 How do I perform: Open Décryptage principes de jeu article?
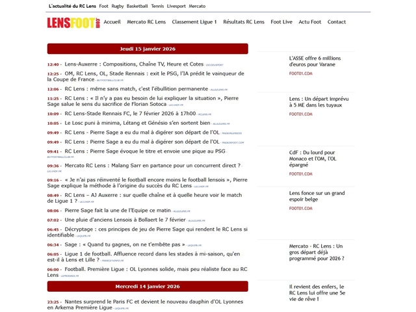(x=148, y=232)
